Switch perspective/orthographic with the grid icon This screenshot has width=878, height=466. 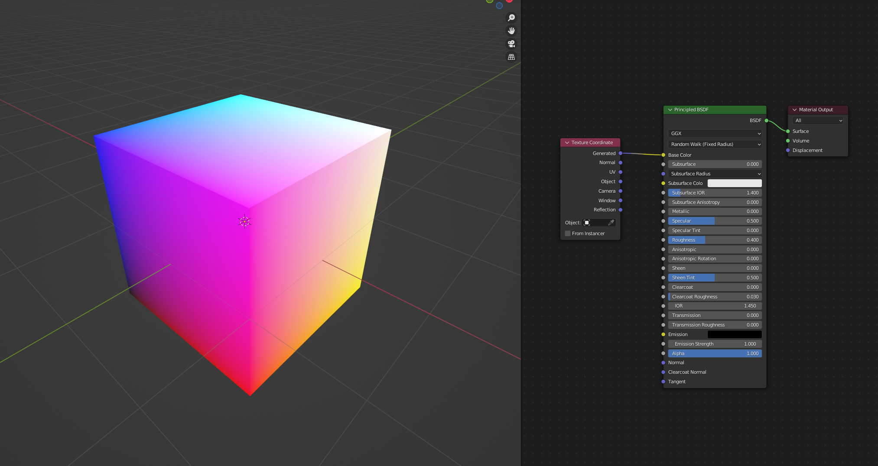[x=511, y=57]
